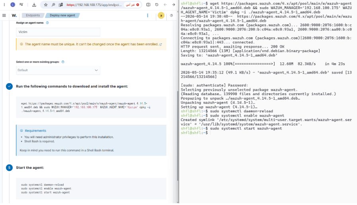Open the media control icon

(21, 4)
